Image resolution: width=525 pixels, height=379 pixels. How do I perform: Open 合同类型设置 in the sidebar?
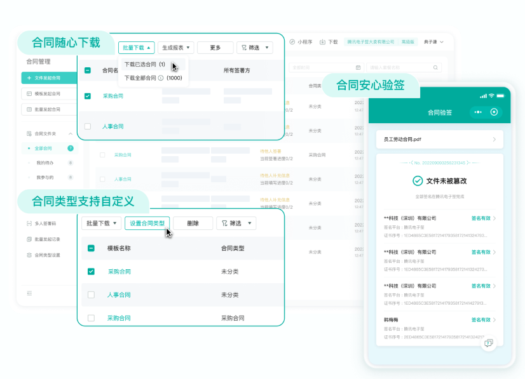pyautogui.click(x=43, y=255)
